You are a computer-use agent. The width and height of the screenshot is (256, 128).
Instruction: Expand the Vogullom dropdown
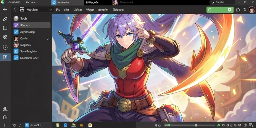[x=50, y=10]
